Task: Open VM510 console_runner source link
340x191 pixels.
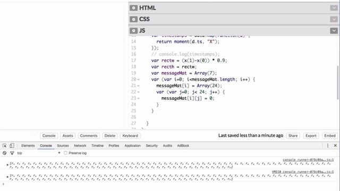Action: [x=303, y=172]
